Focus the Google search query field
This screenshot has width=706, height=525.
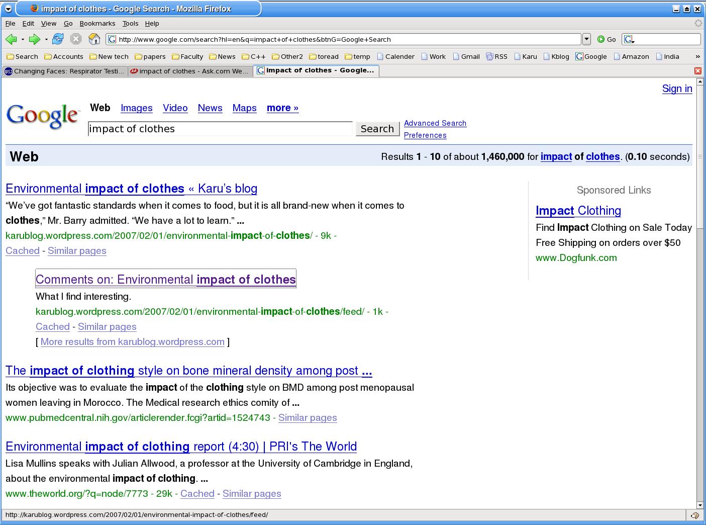tap(221, 129)
